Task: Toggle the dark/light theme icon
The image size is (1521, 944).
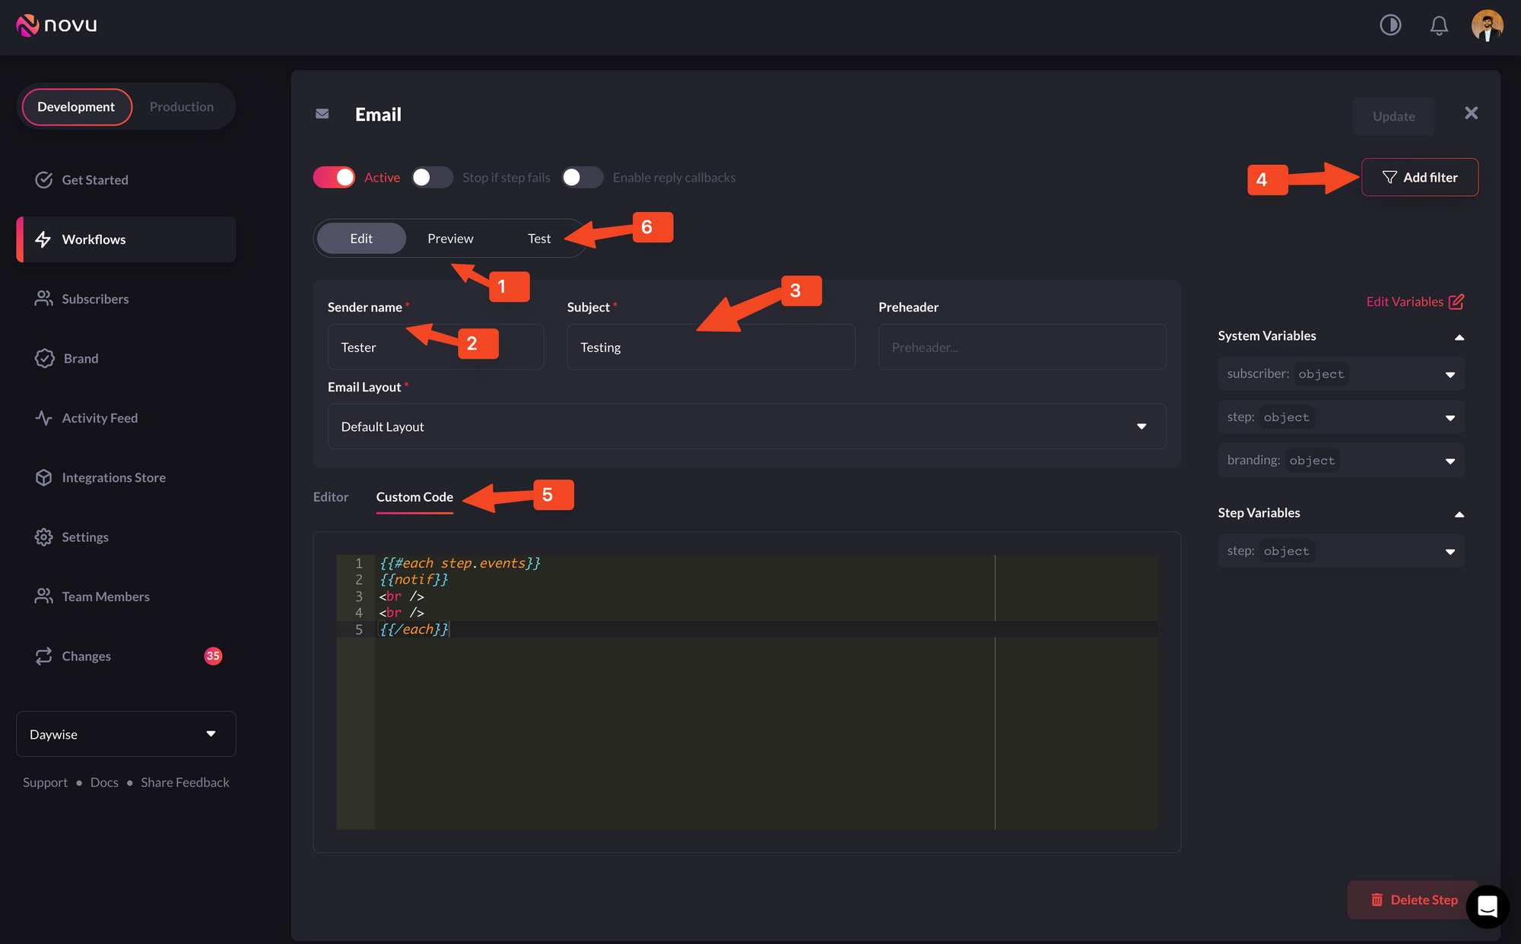Action: 1390,25
